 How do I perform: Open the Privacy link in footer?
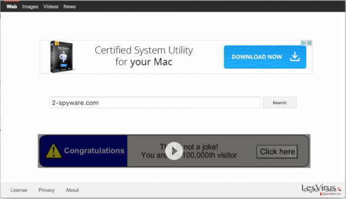pos(46,190)
